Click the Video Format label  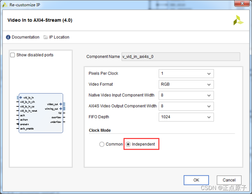coord(101,84)
